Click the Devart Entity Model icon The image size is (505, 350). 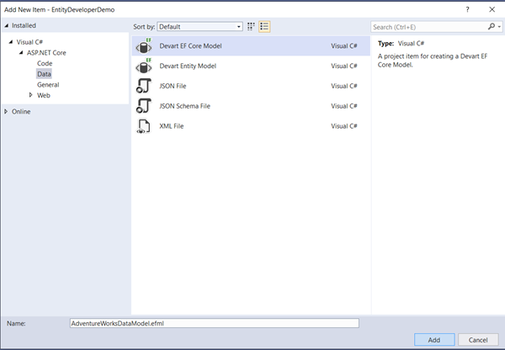point(144,66)
